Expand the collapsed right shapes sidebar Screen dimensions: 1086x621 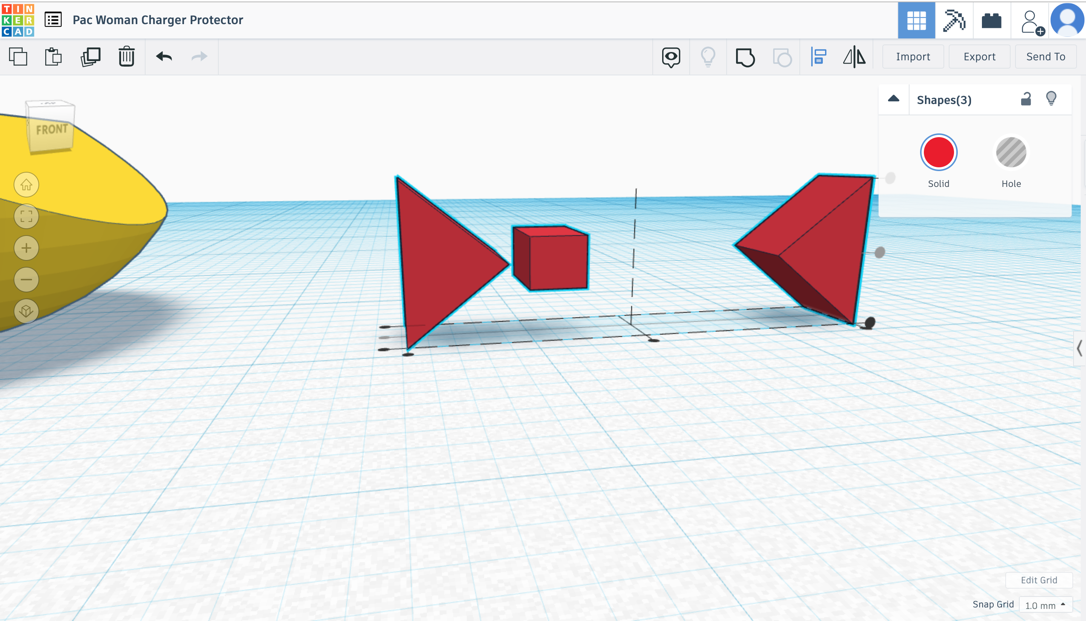point(1079,349)
